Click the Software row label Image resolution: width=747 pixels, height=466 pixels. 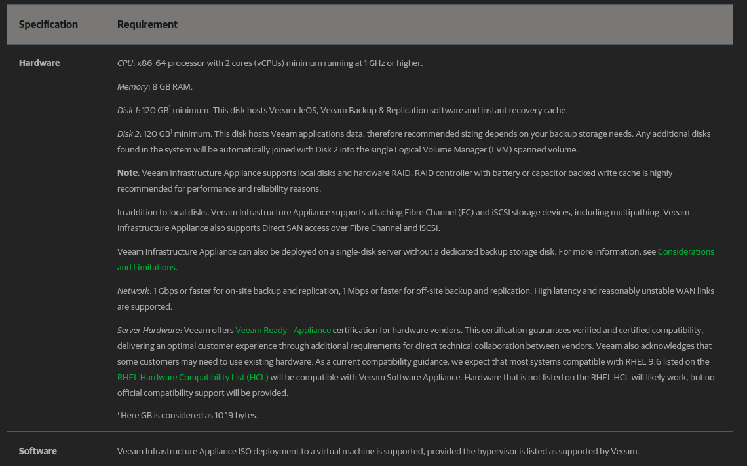click(x=37, y=451)
